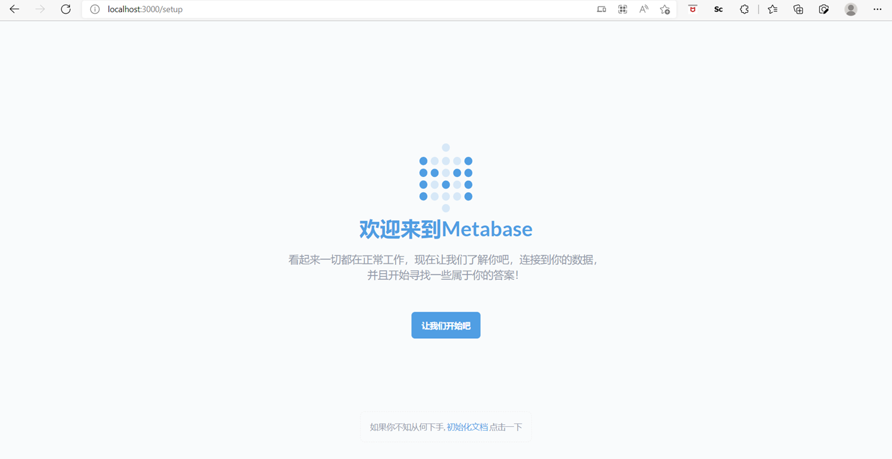The width and height of the screenshot is (892, 459).
Task: Open the user profile avatar
Action: click(x=851, y=9)
